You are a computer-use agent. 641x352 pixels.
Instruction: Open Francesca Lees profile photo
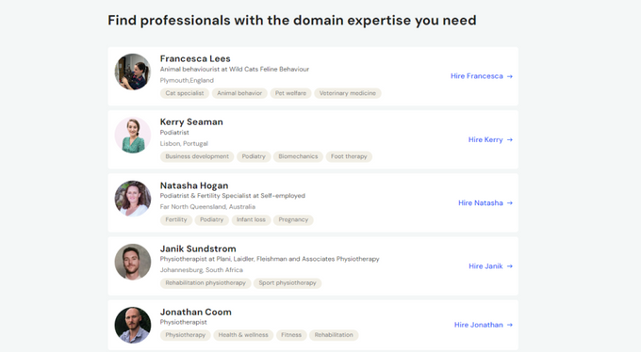point(133,72)
